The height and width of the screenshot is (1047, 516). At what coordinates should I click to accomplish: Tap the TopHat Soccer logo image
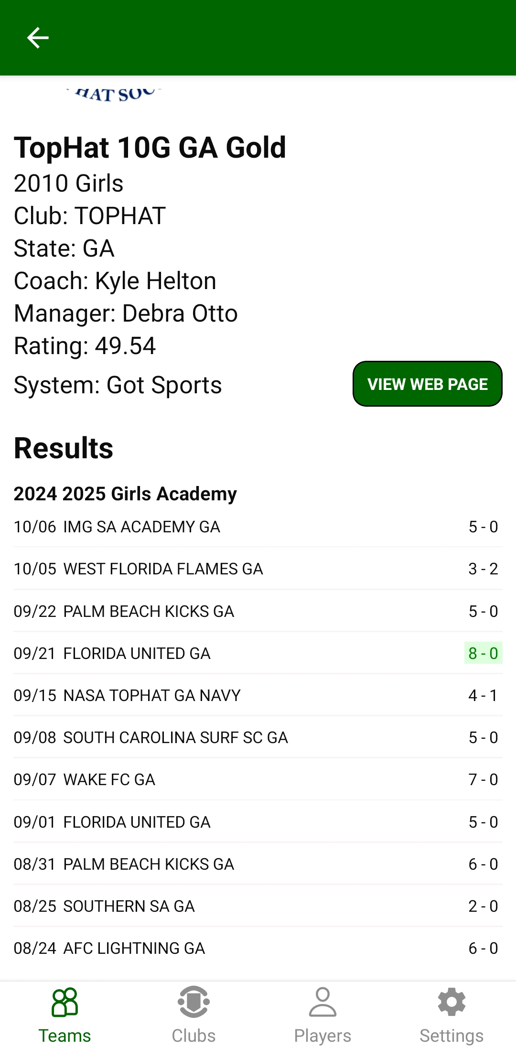click(115, 94)
